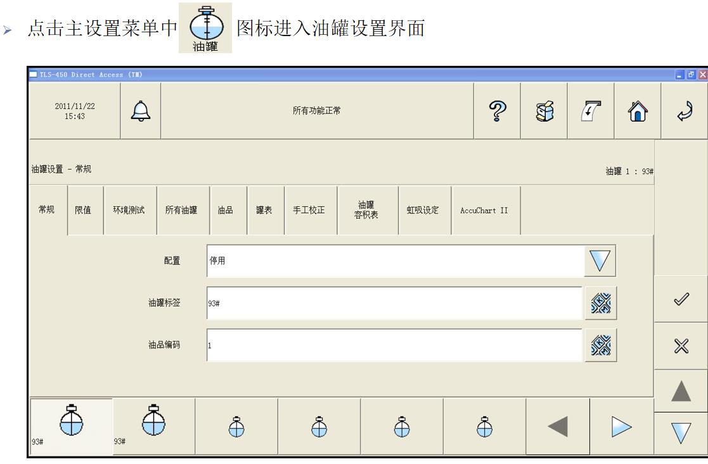Select the 油罐容积表 tab
The height and width of the screenshot is (464, 708).
click(368, 210)
